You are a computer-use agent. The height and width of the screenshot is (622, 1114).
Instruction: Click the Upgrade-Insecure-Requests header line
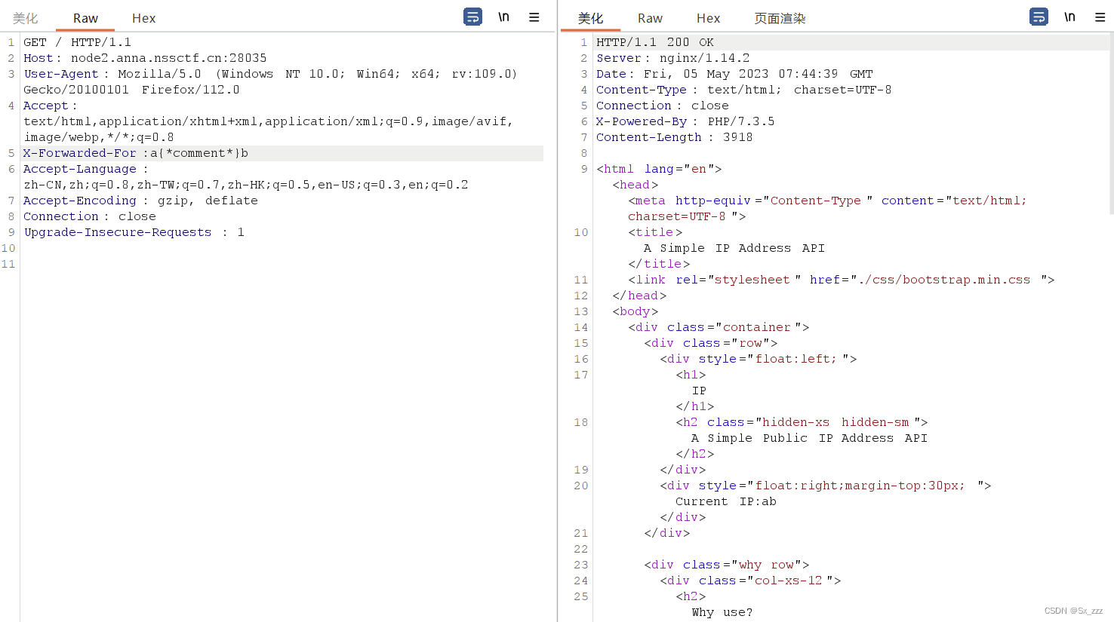(134, 232)
